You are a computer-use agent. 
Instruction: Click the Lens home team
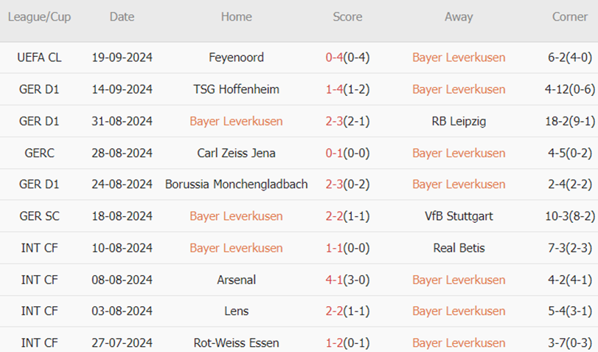[236, 311]
